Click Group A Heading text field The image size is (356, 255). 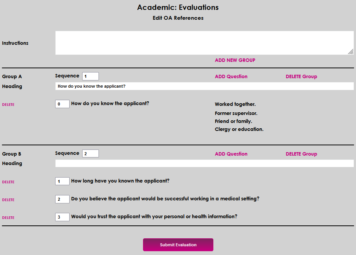coord(204,87)
